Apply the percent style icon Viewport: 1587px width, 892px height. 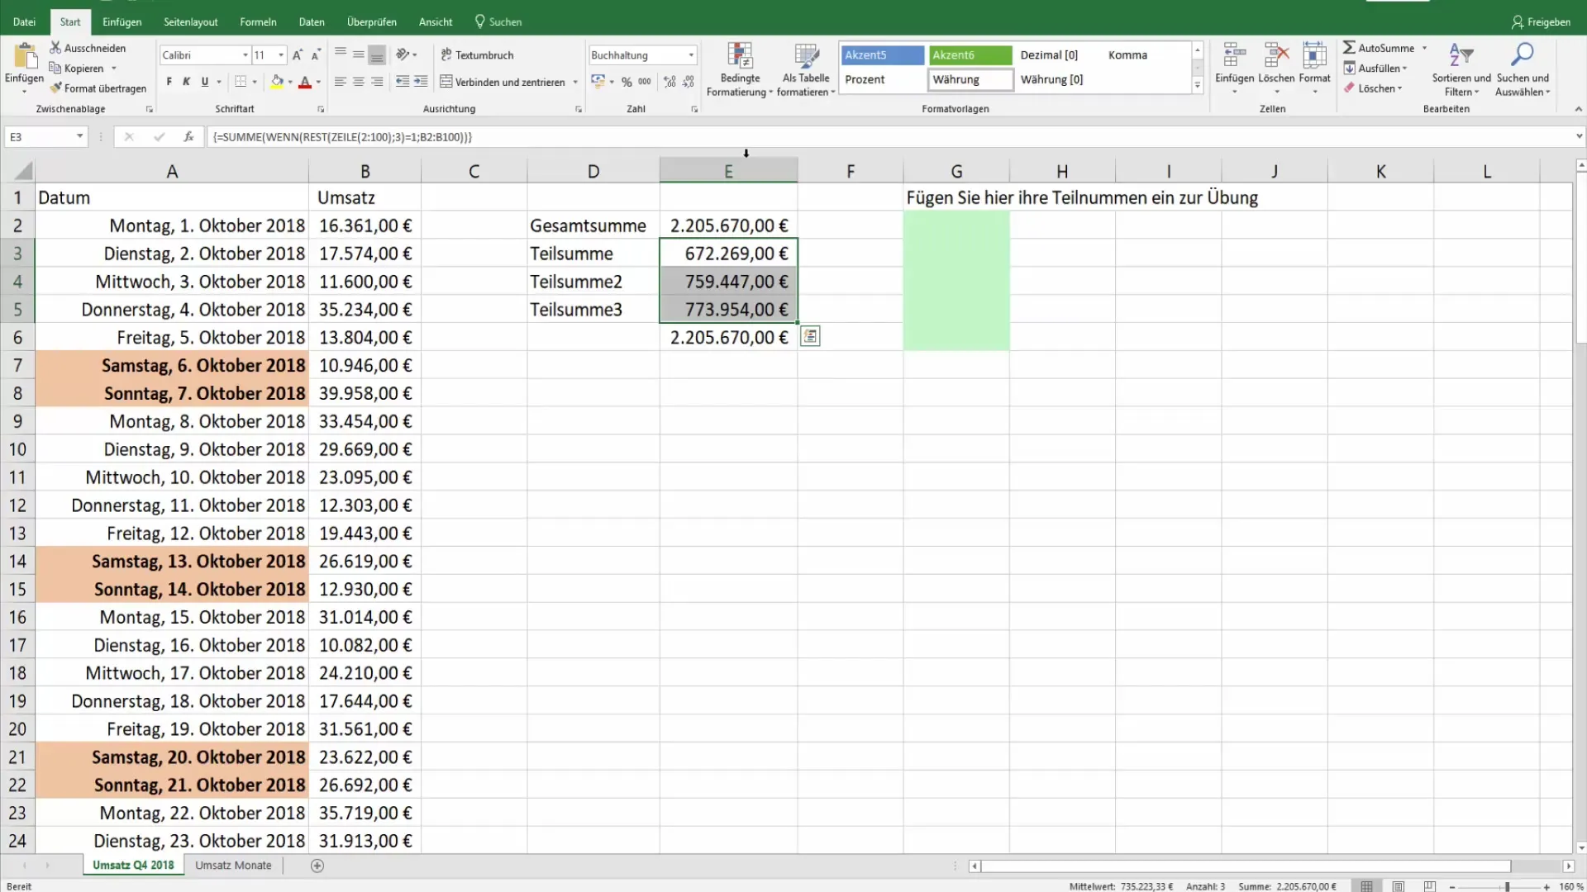coord(627,82)
